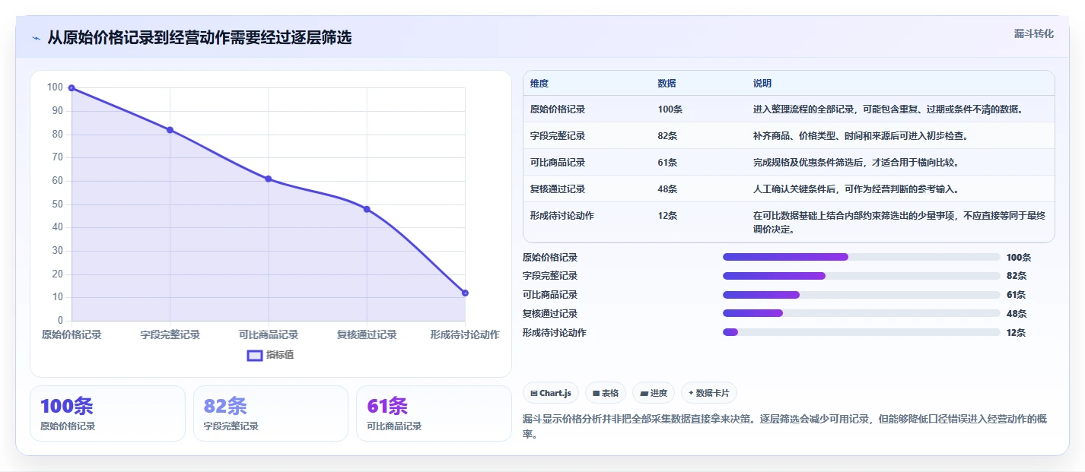Image resolution: width=1085 pixels, height=472 pixels.
Task: Open the 61条 stat card
Action: 434,413
